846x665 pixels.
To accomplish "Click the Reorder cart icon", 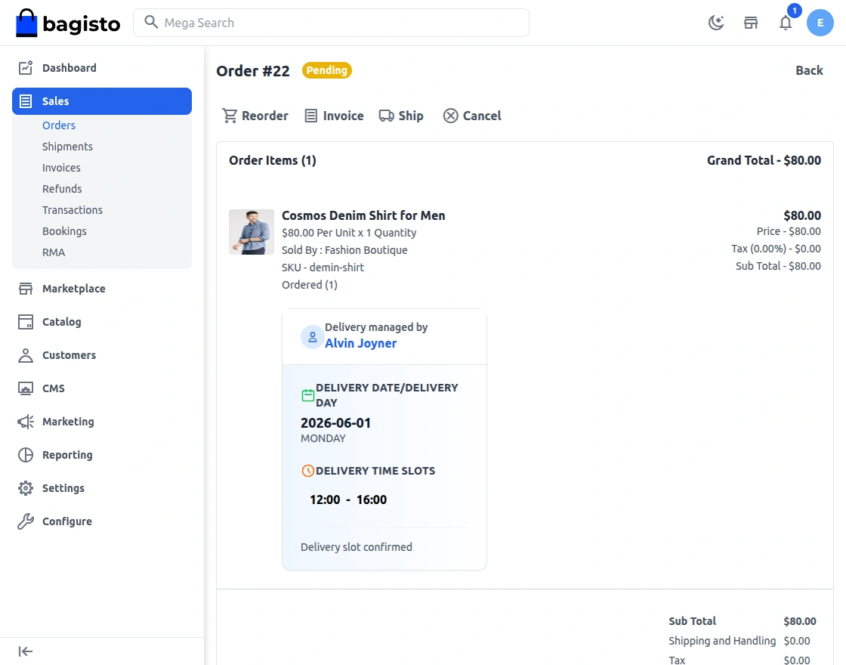I will coord(230,116).
